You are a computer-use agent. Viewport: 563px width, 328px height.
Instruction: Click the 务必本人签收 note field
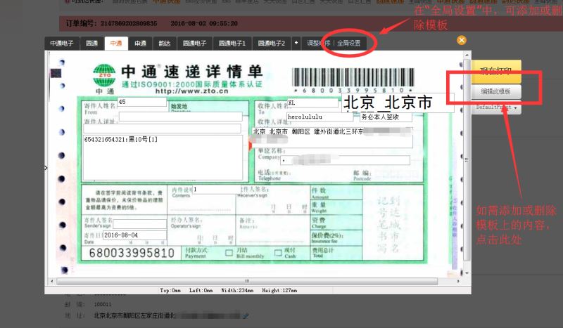386,117
